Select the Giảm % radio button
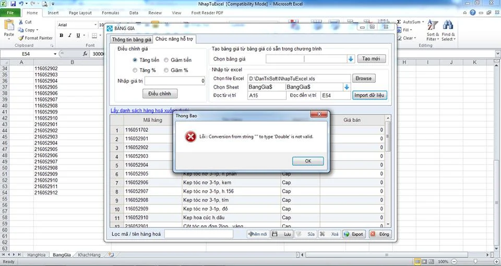This screenshot has width=501, height=266. coord(166,70)
